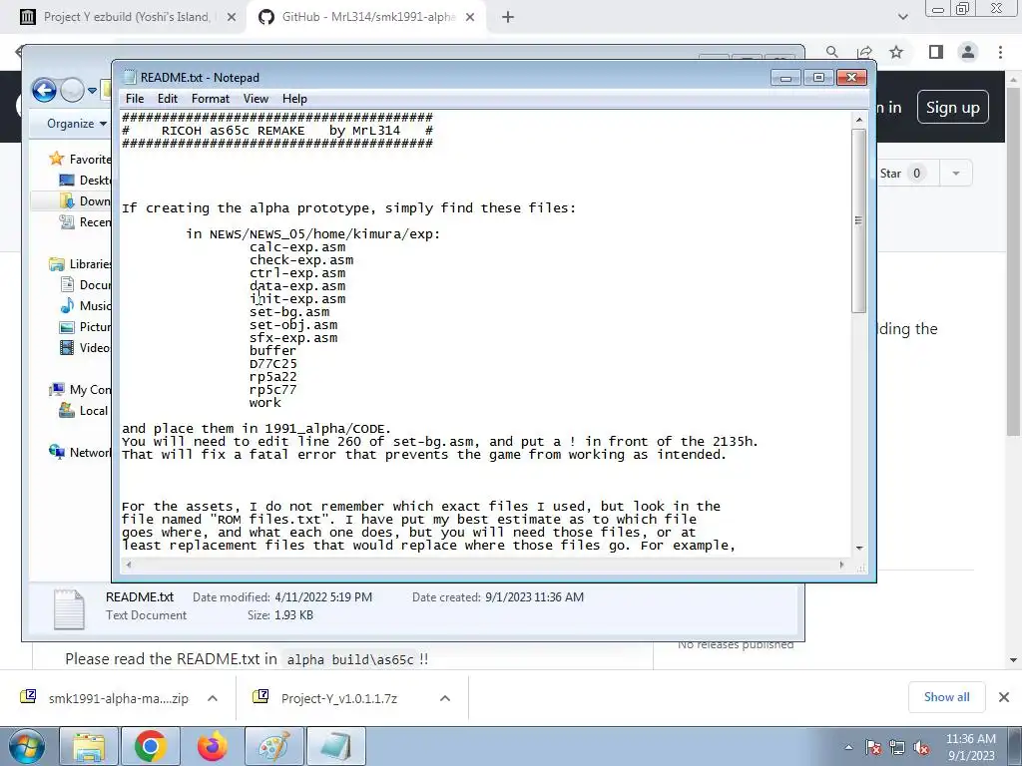Click the GitHub Sign up button
Viewport: 1022px width, 766px height.
pyautogui.click(x=952, y=108)
